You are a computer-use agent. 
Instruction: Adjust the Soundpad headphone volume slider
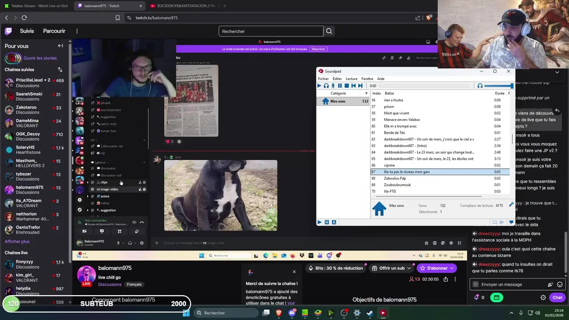pos(499,86)
